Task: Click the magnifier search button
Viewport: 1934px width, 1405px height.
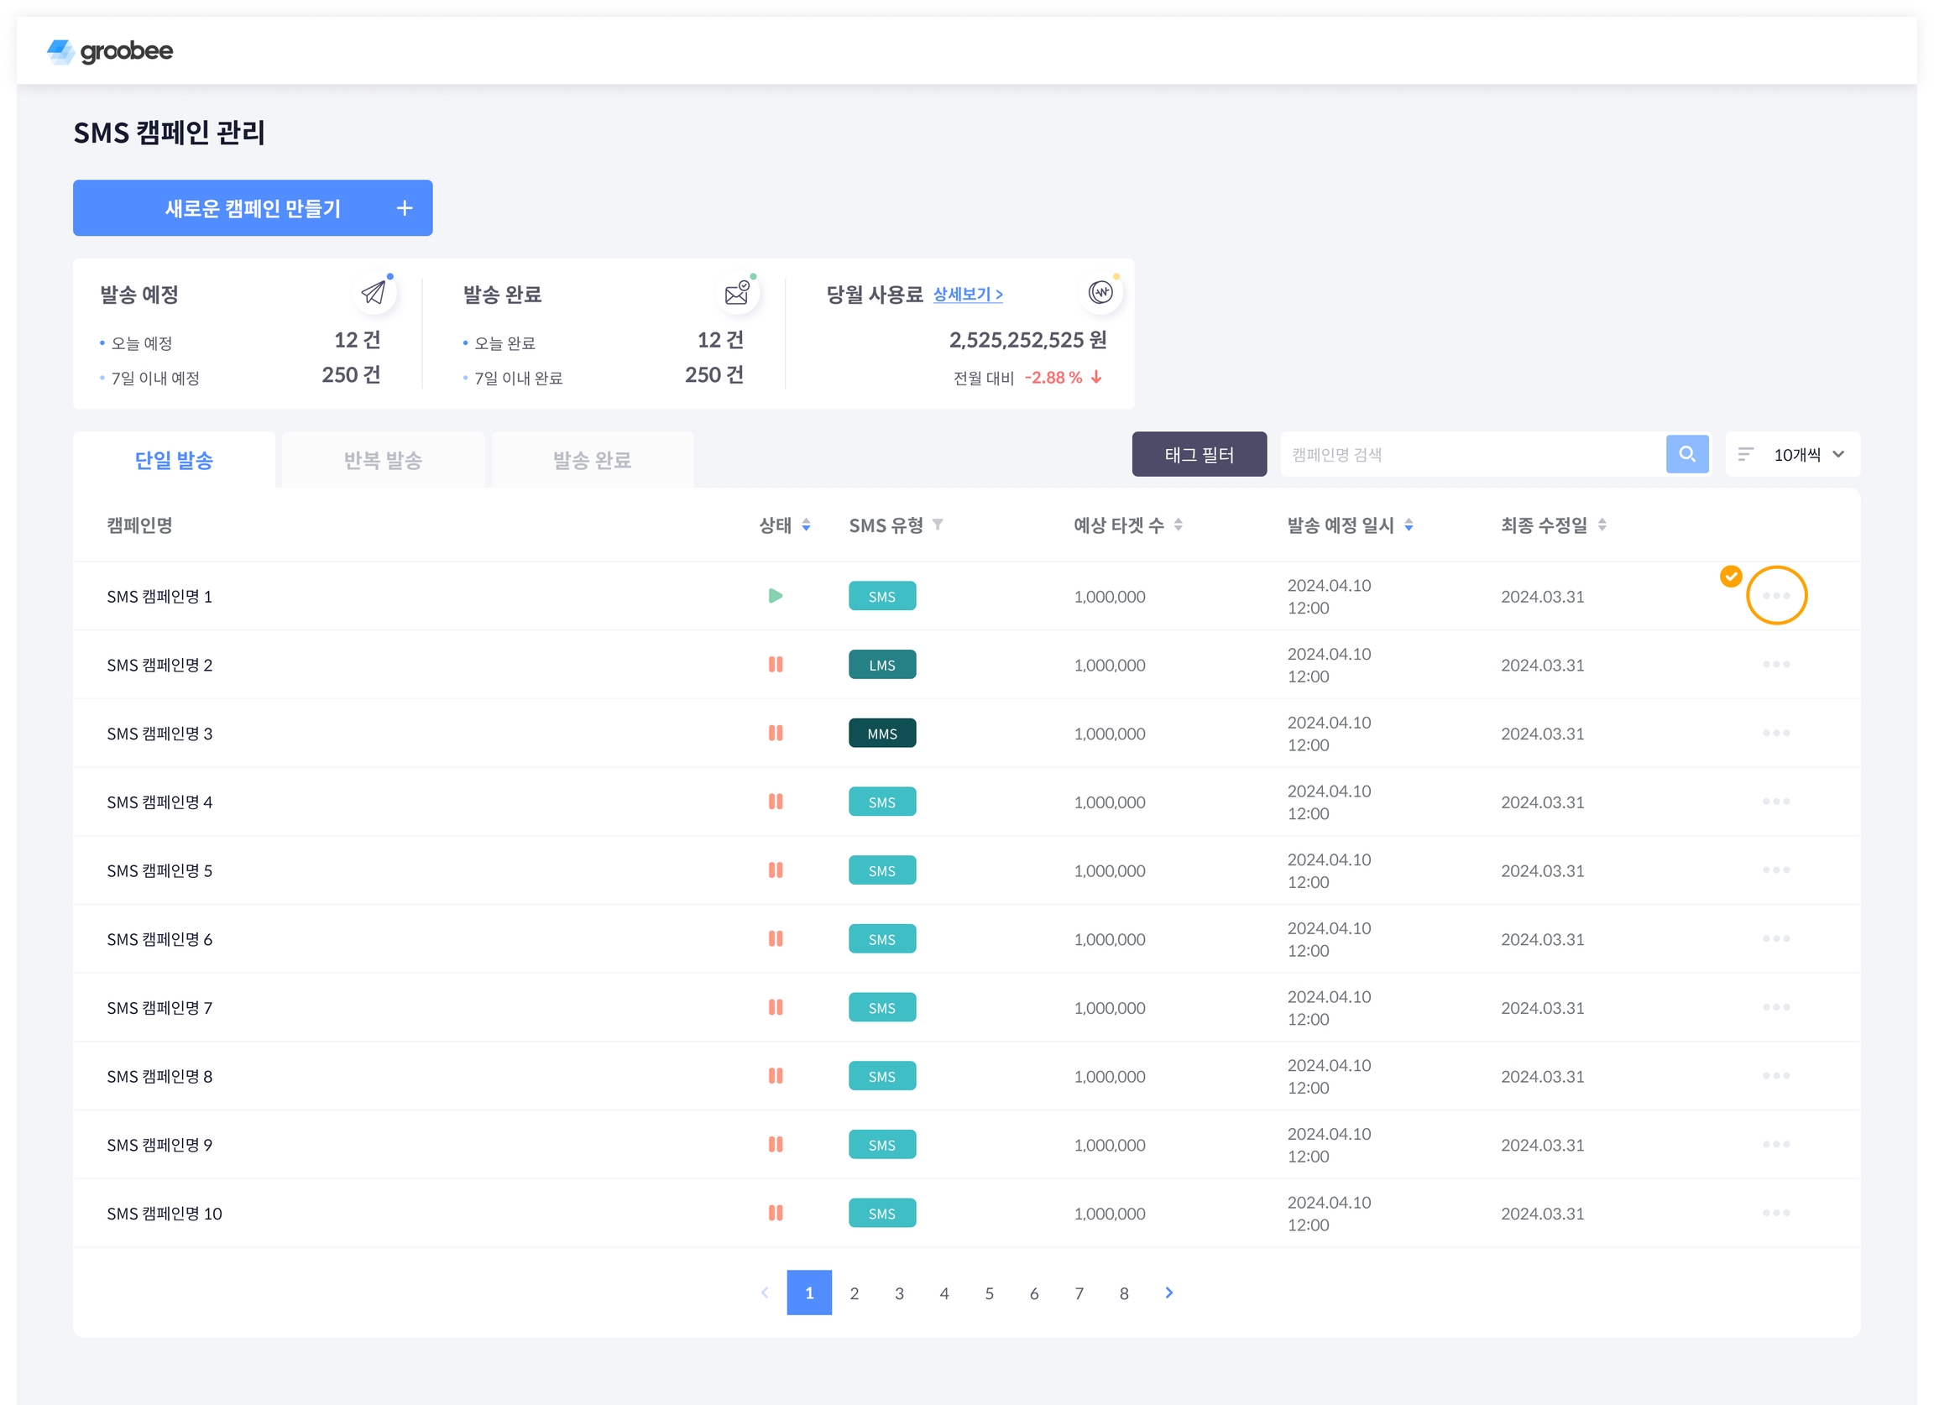Action: [x=1686, y=454]
